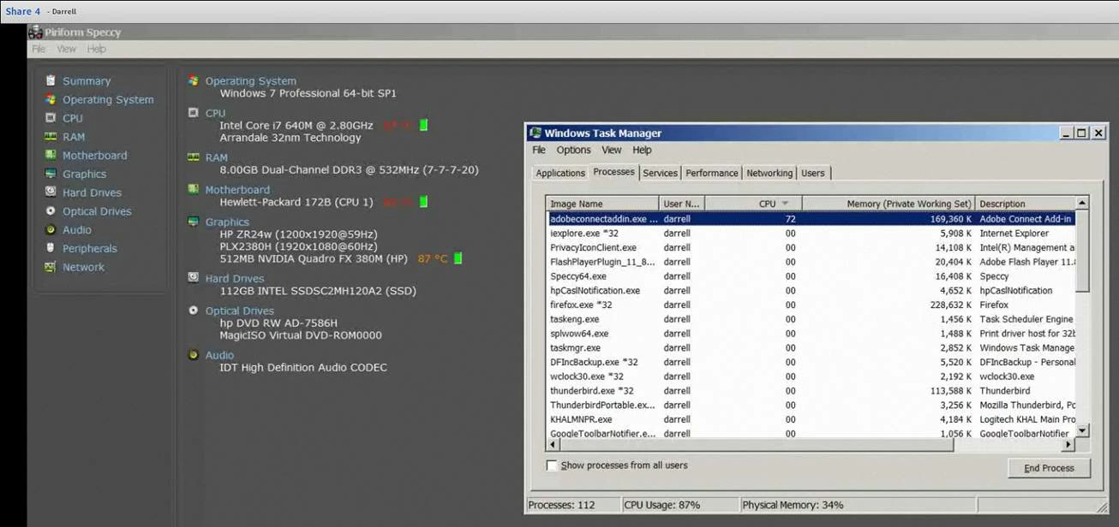This screenshot has width=1119, height=527.
Task: Select the taskmgr.exe process row
Action: pos(811,348)
